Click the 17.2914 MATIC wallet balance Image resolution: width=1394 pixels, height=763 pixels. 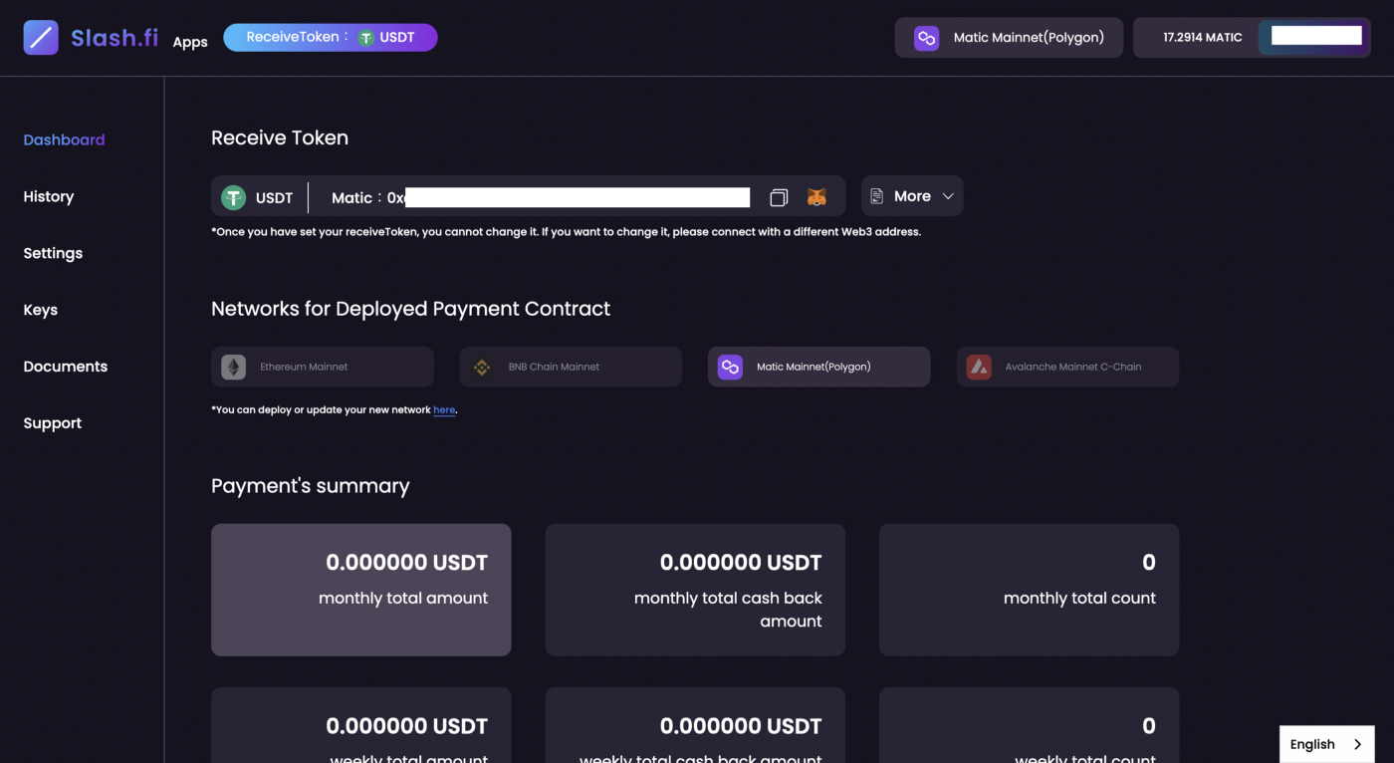[1202, 38]
